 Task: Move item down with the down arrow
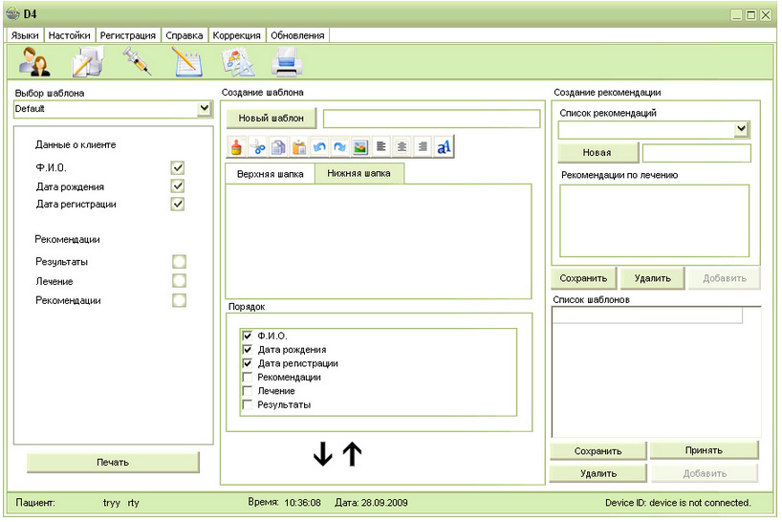tap(323, 456)
